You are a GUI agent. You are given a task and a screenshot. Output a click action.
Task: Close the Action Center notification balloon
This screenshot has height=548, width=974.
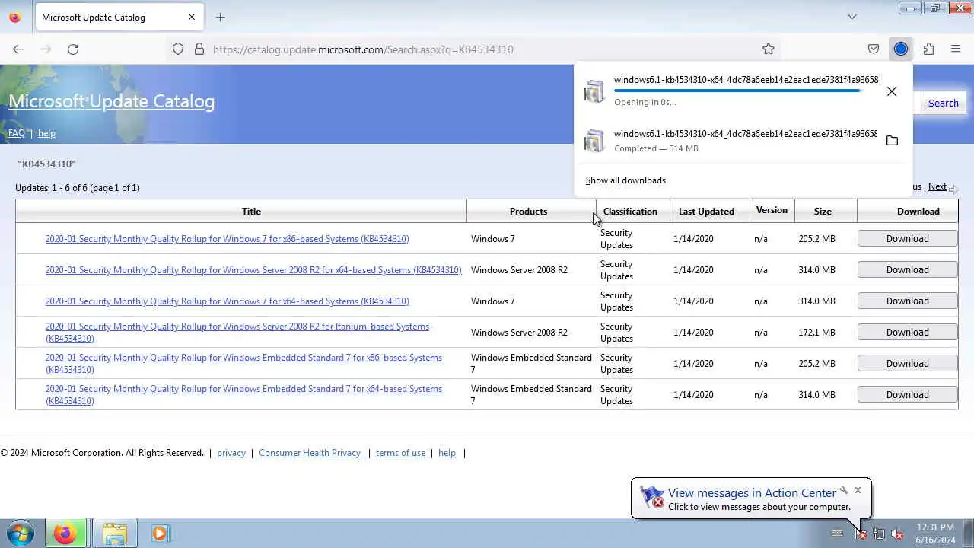click(858, 490)
